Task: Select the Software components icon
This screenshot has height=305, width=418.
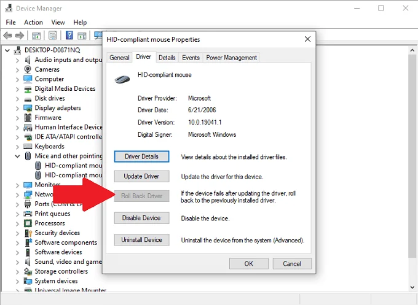Action: [x=28, y=242]
